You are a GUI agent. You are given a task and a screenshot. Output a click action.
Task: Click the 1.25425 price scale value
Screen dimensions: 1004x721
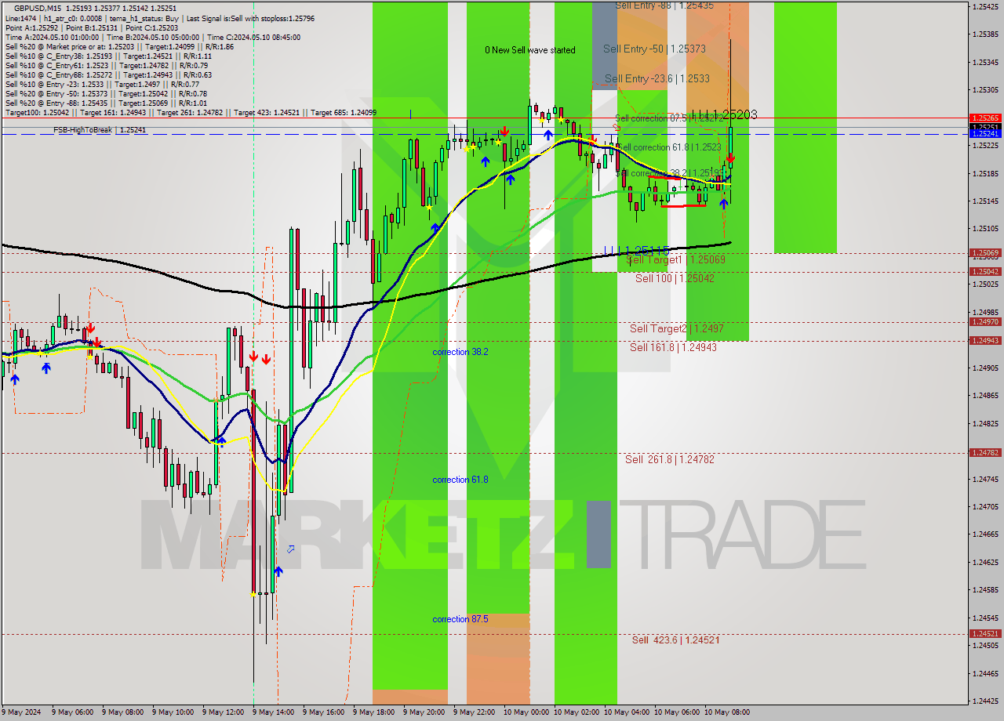click(x=985, y=6)
